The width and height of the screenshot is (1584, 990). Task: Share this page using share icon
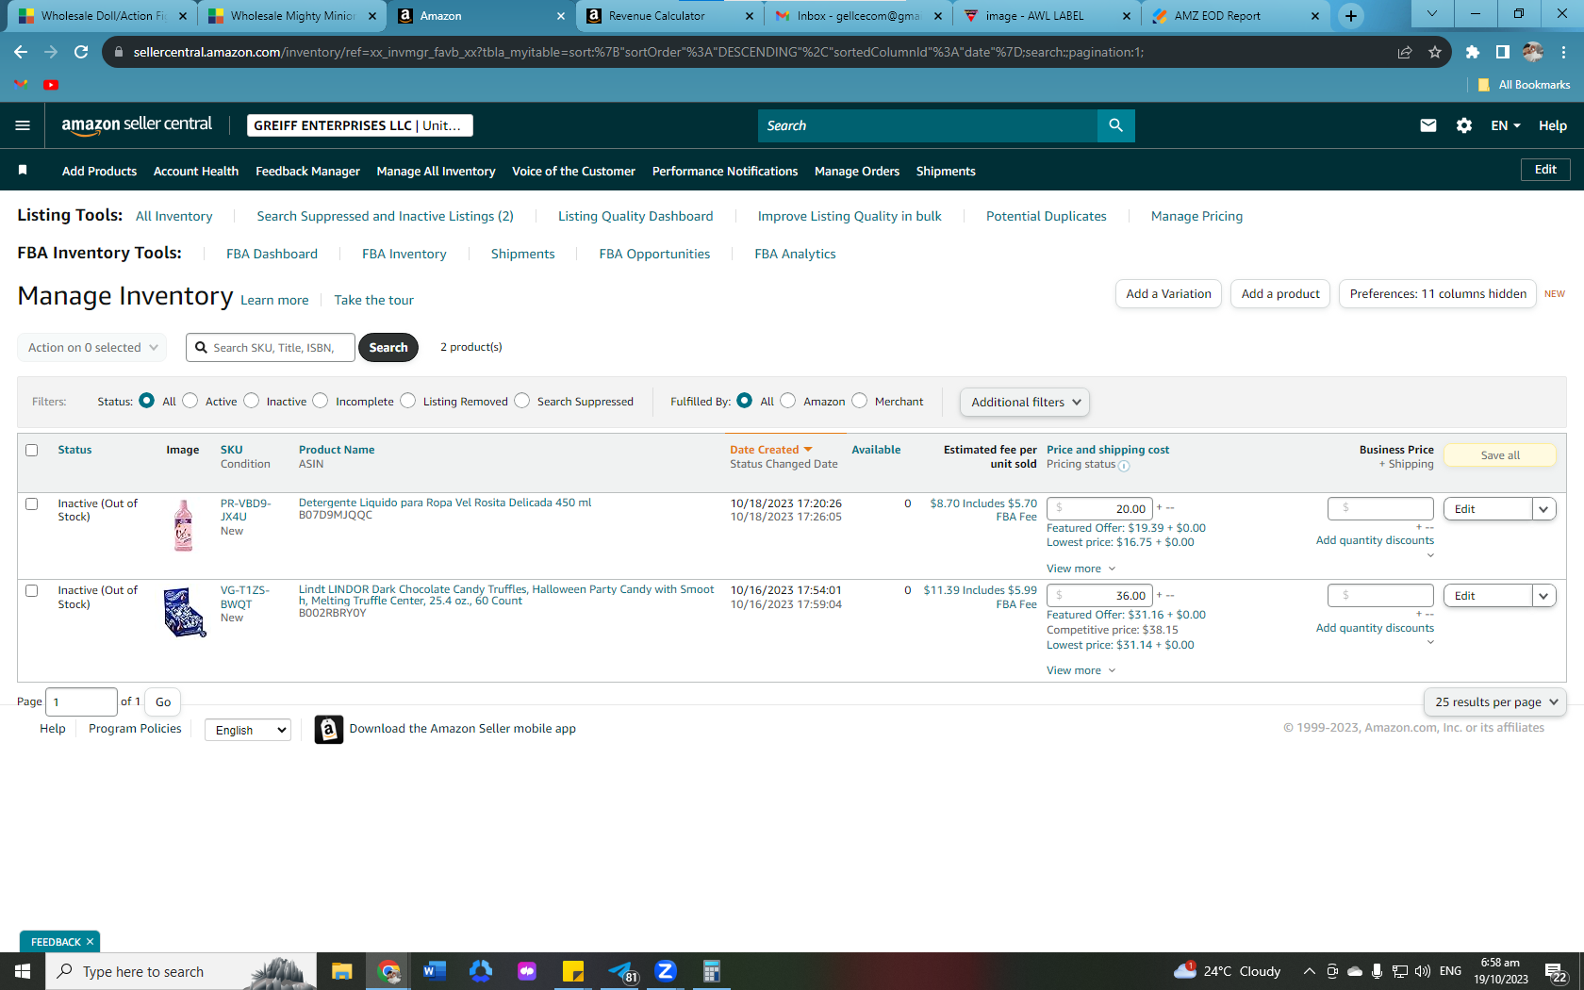point(1405,52)
